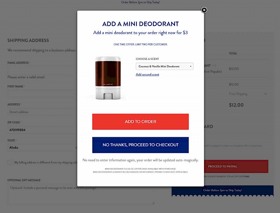This screenshot has height=213, width=280.
Task: Click the mini deodorant product image
Action: (108, 78)
